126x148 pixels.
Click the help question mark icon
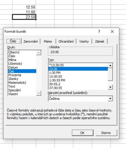99,32
